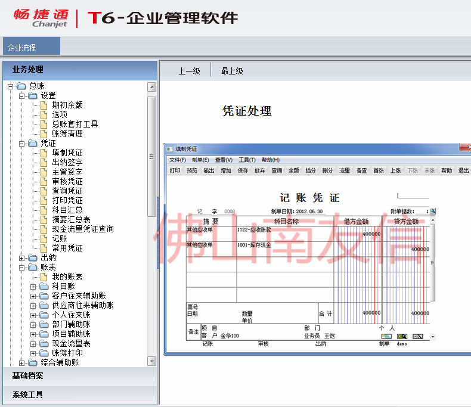Open 科目汇总 tree item
The height and width of the screenshot is (407, 471).
[x=67, y=210]
